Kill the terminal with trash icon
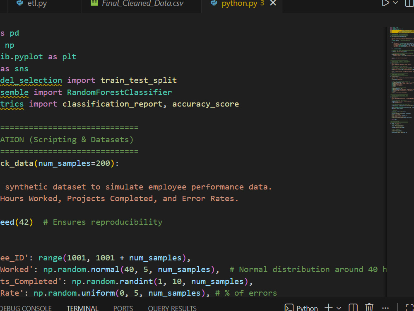414x311 pixels. (369, 308)
